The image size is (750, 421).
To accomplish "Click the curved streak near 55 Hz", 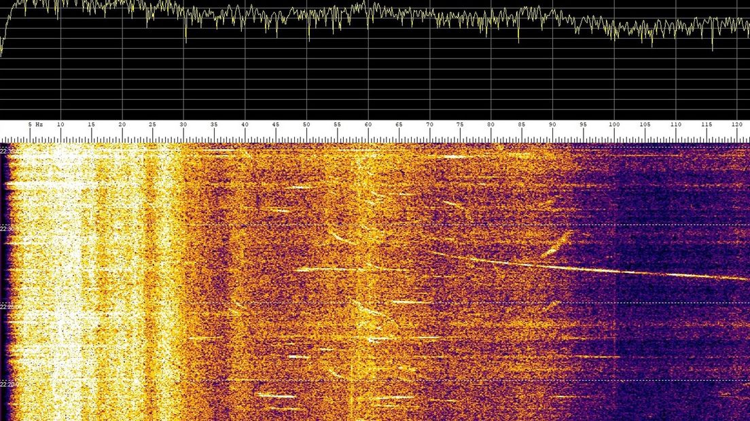I will coord(340,238).
